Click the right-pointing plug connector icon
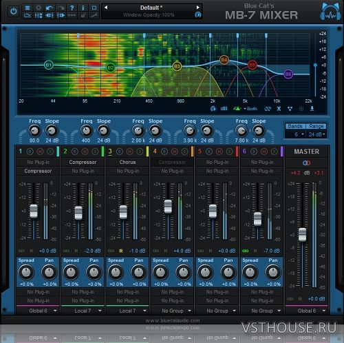 (61, 15)
